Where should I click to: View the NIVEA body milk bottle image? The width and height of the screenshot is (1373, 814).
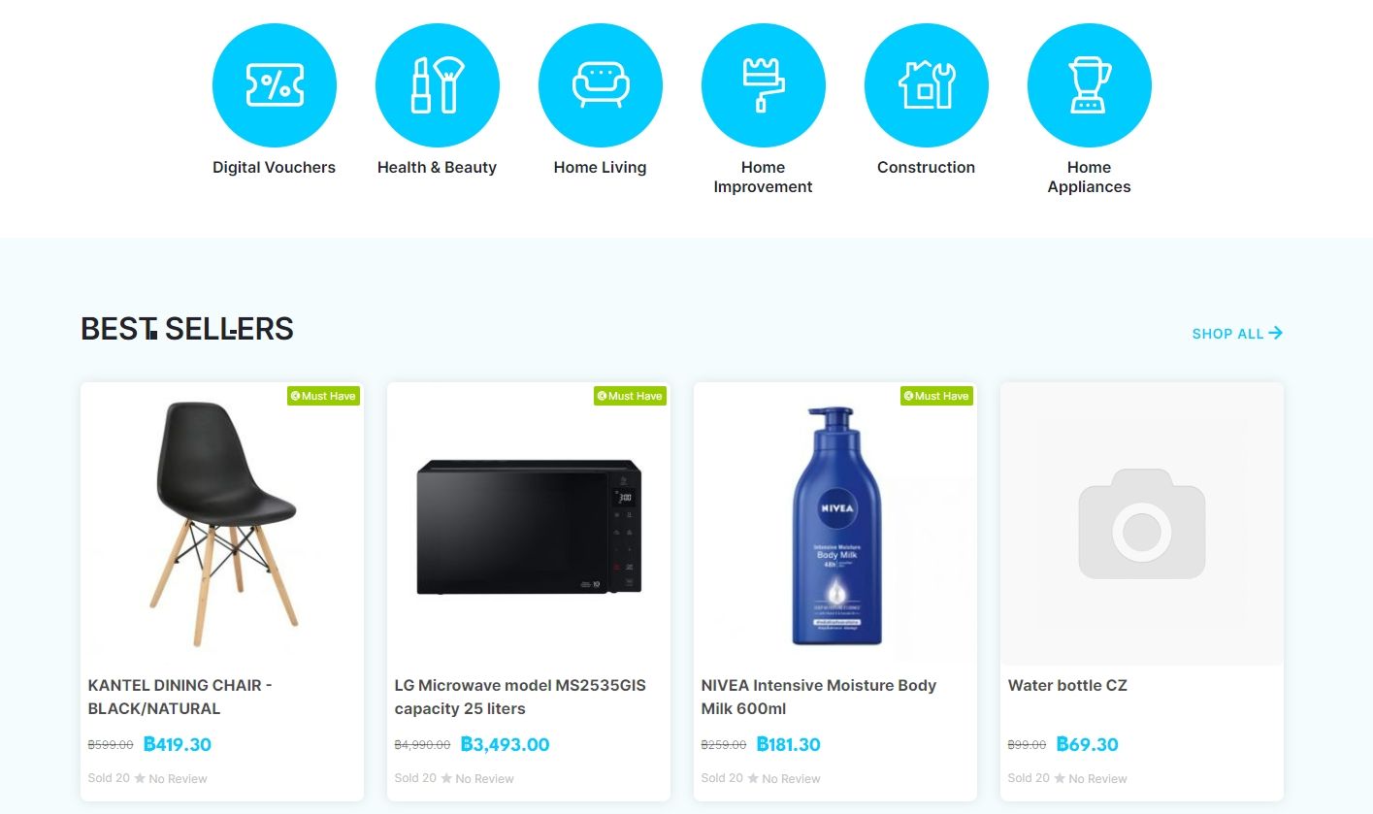835,524
